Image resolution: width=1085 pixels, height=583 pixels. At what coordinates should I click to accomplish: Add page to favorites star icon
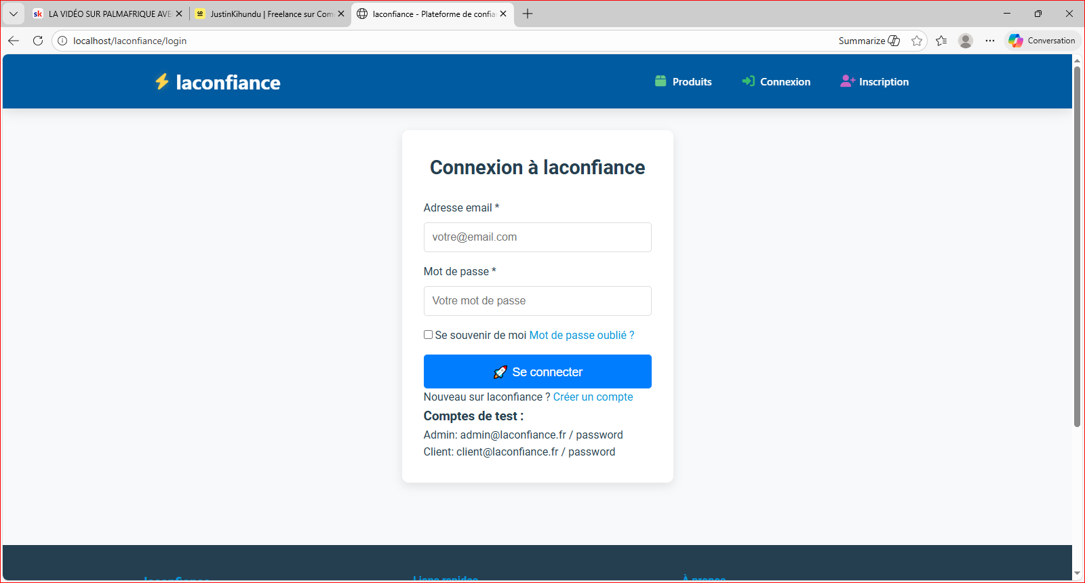[x=917, y=41]
